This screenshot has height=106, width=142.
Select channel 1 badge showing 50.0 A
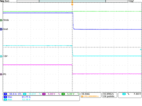pyautogui.click(x=13, y=94)
